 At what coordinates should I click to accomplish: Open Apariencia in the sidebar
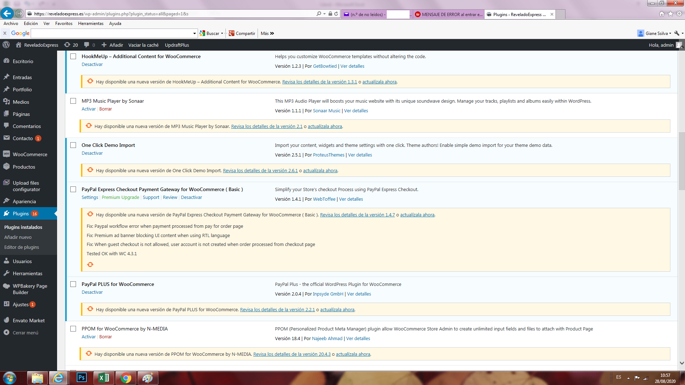tap(24, 201)
